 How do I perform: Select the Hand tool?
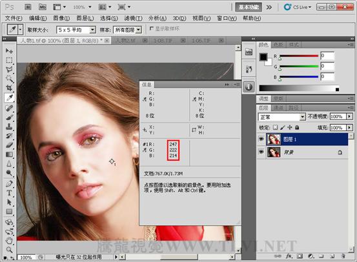[x=9, y=240]
